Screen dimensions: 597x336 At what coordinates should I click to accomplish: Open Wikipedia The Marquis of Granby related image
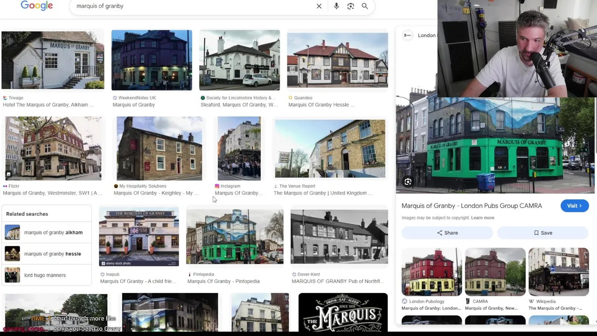[x=558, y=272]
